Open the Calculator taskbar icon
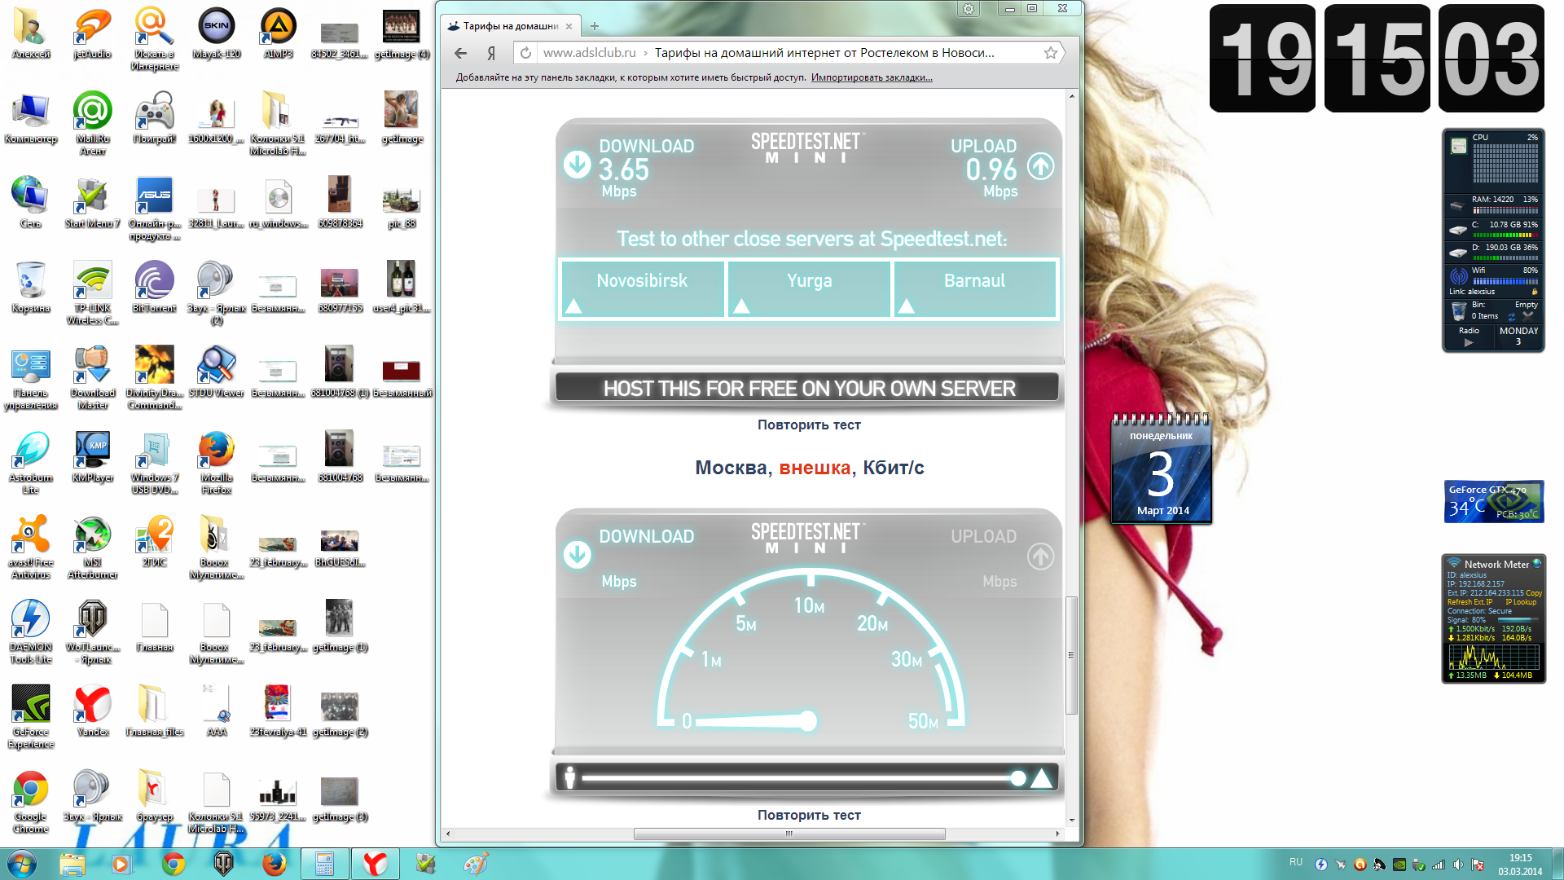The width and height of the screenshot is (1564, 880). click(x=324, y=864)
